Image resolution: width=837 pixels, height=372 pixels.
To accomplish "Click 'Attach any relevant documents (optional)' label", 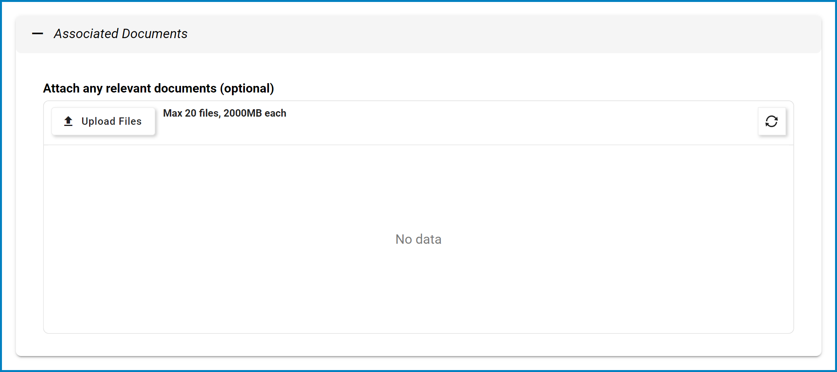I will 158,88.
